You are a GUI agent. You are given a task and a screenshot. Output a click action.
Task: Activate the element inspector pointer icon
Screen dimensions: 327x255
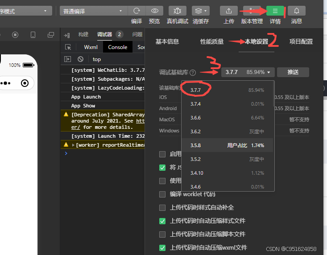(x=68, y=47)
